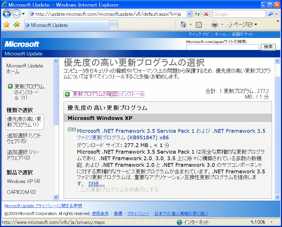
Task: Check この更新プログラムを非表示にする checkbox
Action: click(79, 190)
